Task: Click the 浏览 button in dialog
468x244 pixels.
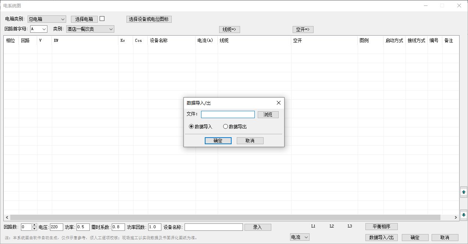Action: [x=268, y=114]
